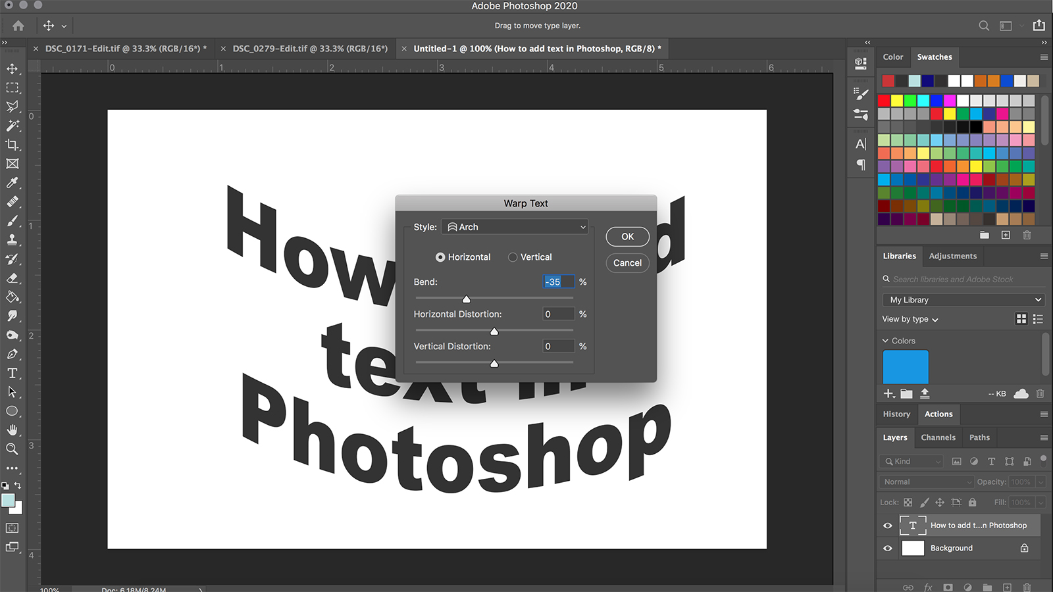Screen dimensions: 1053x592
Task: Select the Frame tool
Action: [13, 164]
